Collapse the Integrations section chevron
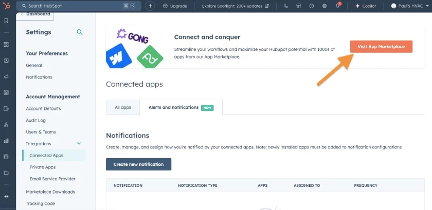This screenshot has width=432, height=210. click(x=79, y=144)
